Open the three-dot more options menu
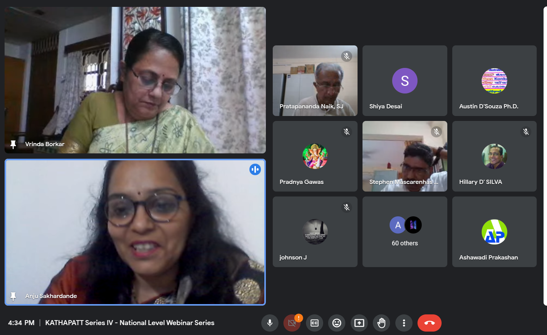This screenshot has width=547, height=335. [404, 323]
